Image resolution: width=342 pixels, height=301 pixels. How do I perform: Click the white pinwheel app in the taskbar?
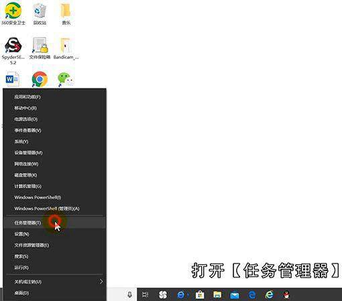tap(163, 295)
